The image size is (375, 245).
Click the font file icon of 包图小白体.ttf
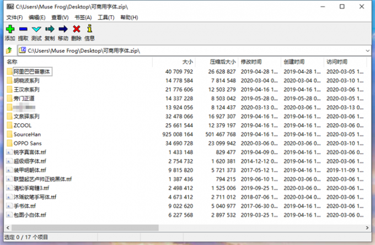9,215
